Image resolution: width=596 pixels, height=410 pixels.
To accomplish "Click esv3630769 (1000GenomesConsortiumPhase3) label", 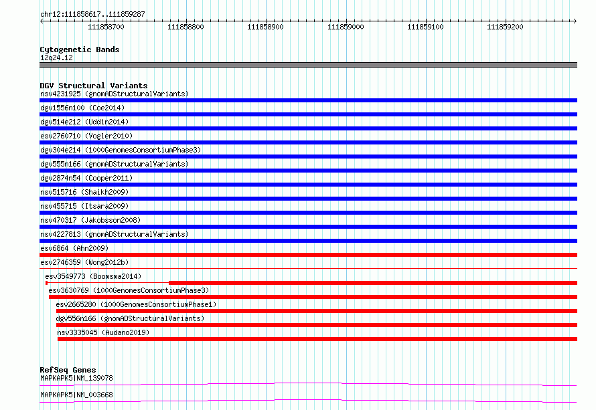I will point(129,290).
